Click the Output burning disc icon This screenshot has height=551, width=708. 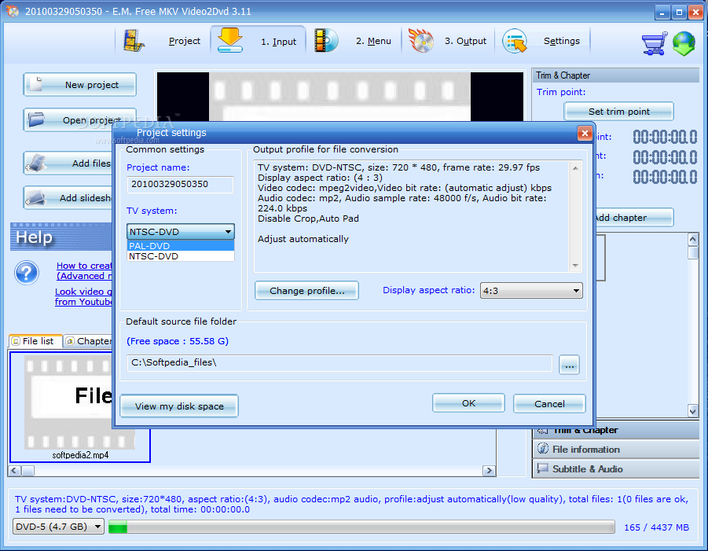(x=421, y=40)
